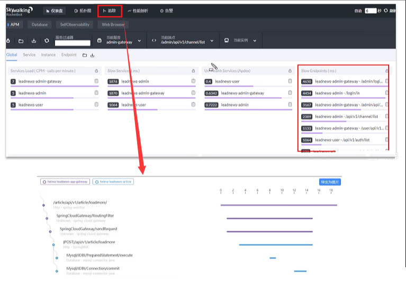This screenshot has width=406, height=282.
Task: Click the Skywalking Rocketbot logo
Action: 19,11
